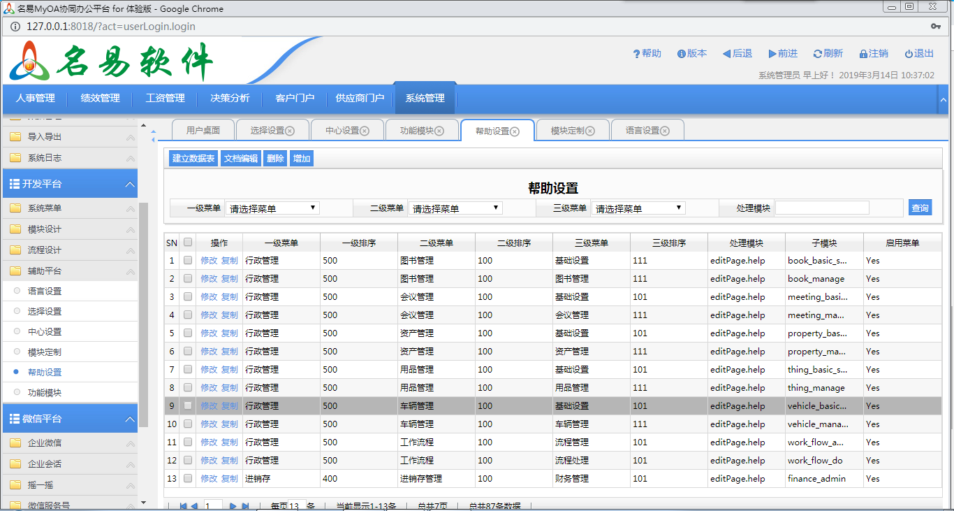The width and height of the screenshot is (954, 511).
Task: Check the checkbox on row 13
Action: pyautogui.click(x=188, y=478)
